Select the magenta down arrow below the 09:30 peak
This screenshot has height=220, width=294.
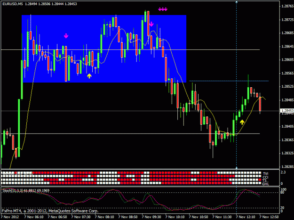point(151,24)
